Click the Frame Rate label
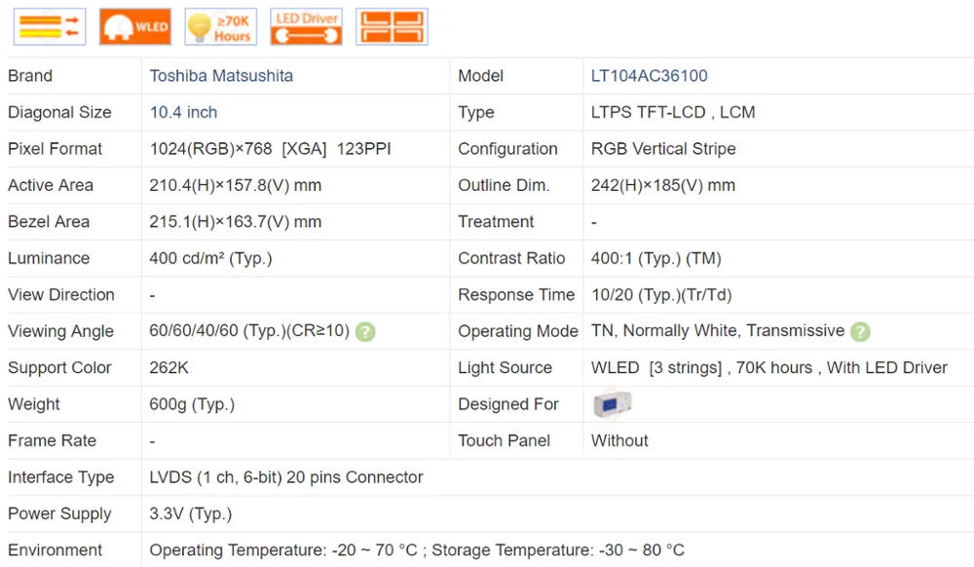 tap(53, 441)
